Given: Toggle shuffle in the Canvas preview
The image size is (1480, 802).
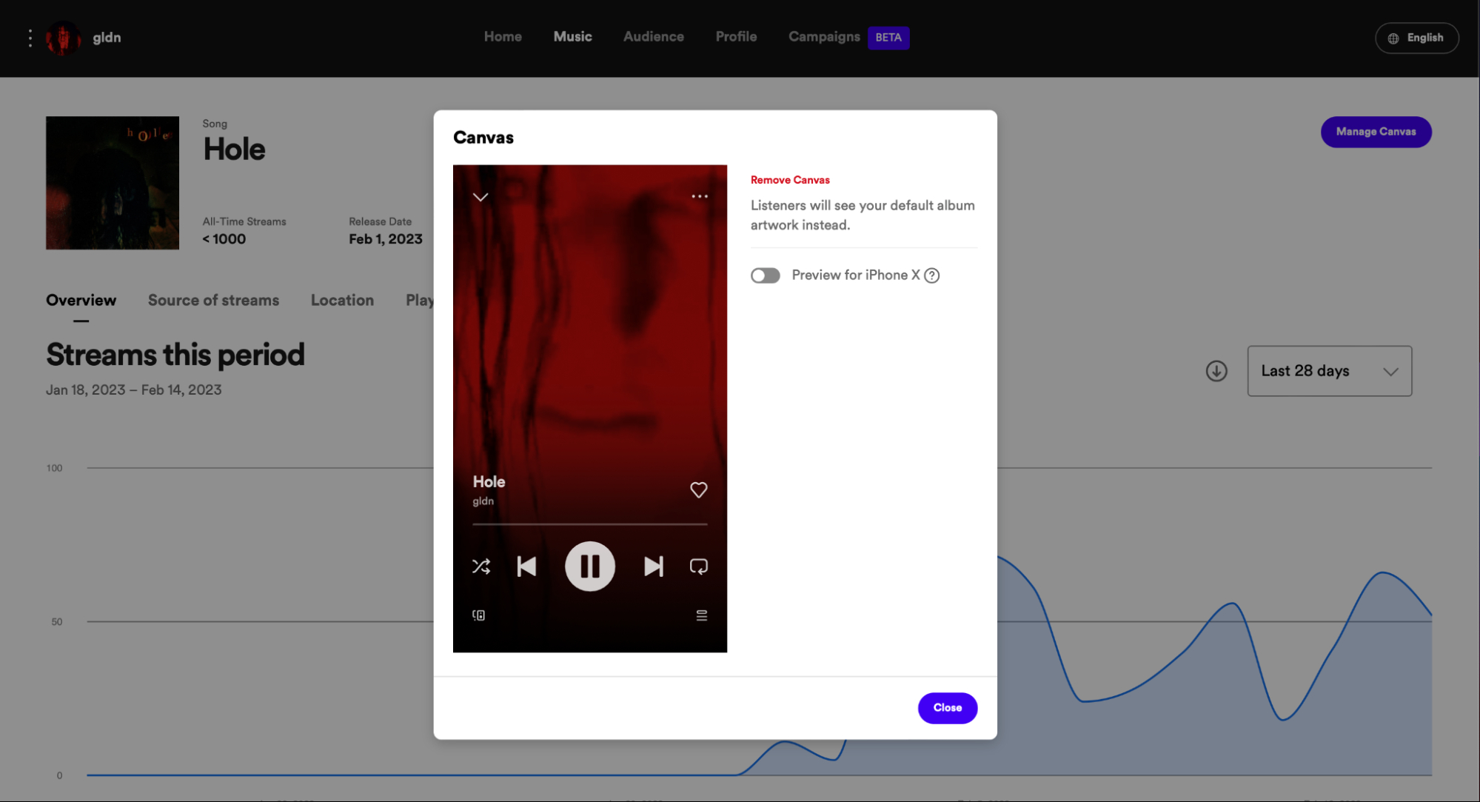Looking at the screenshot, I should [x=481, y=567].
